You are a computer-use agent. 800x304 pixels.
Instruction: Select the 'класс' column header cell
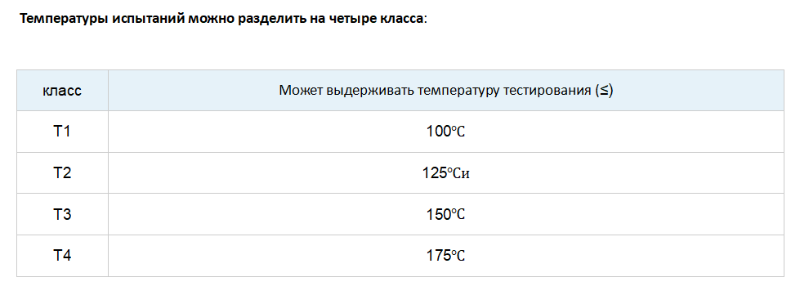click(x=62, y=91)
